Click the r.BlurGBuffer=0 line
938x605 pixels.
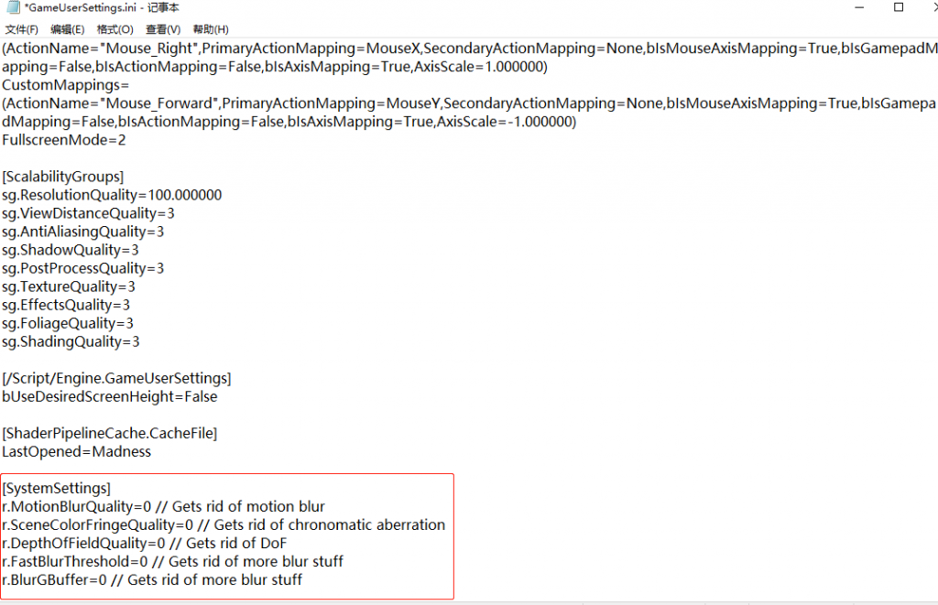click(x=152, y=580)
